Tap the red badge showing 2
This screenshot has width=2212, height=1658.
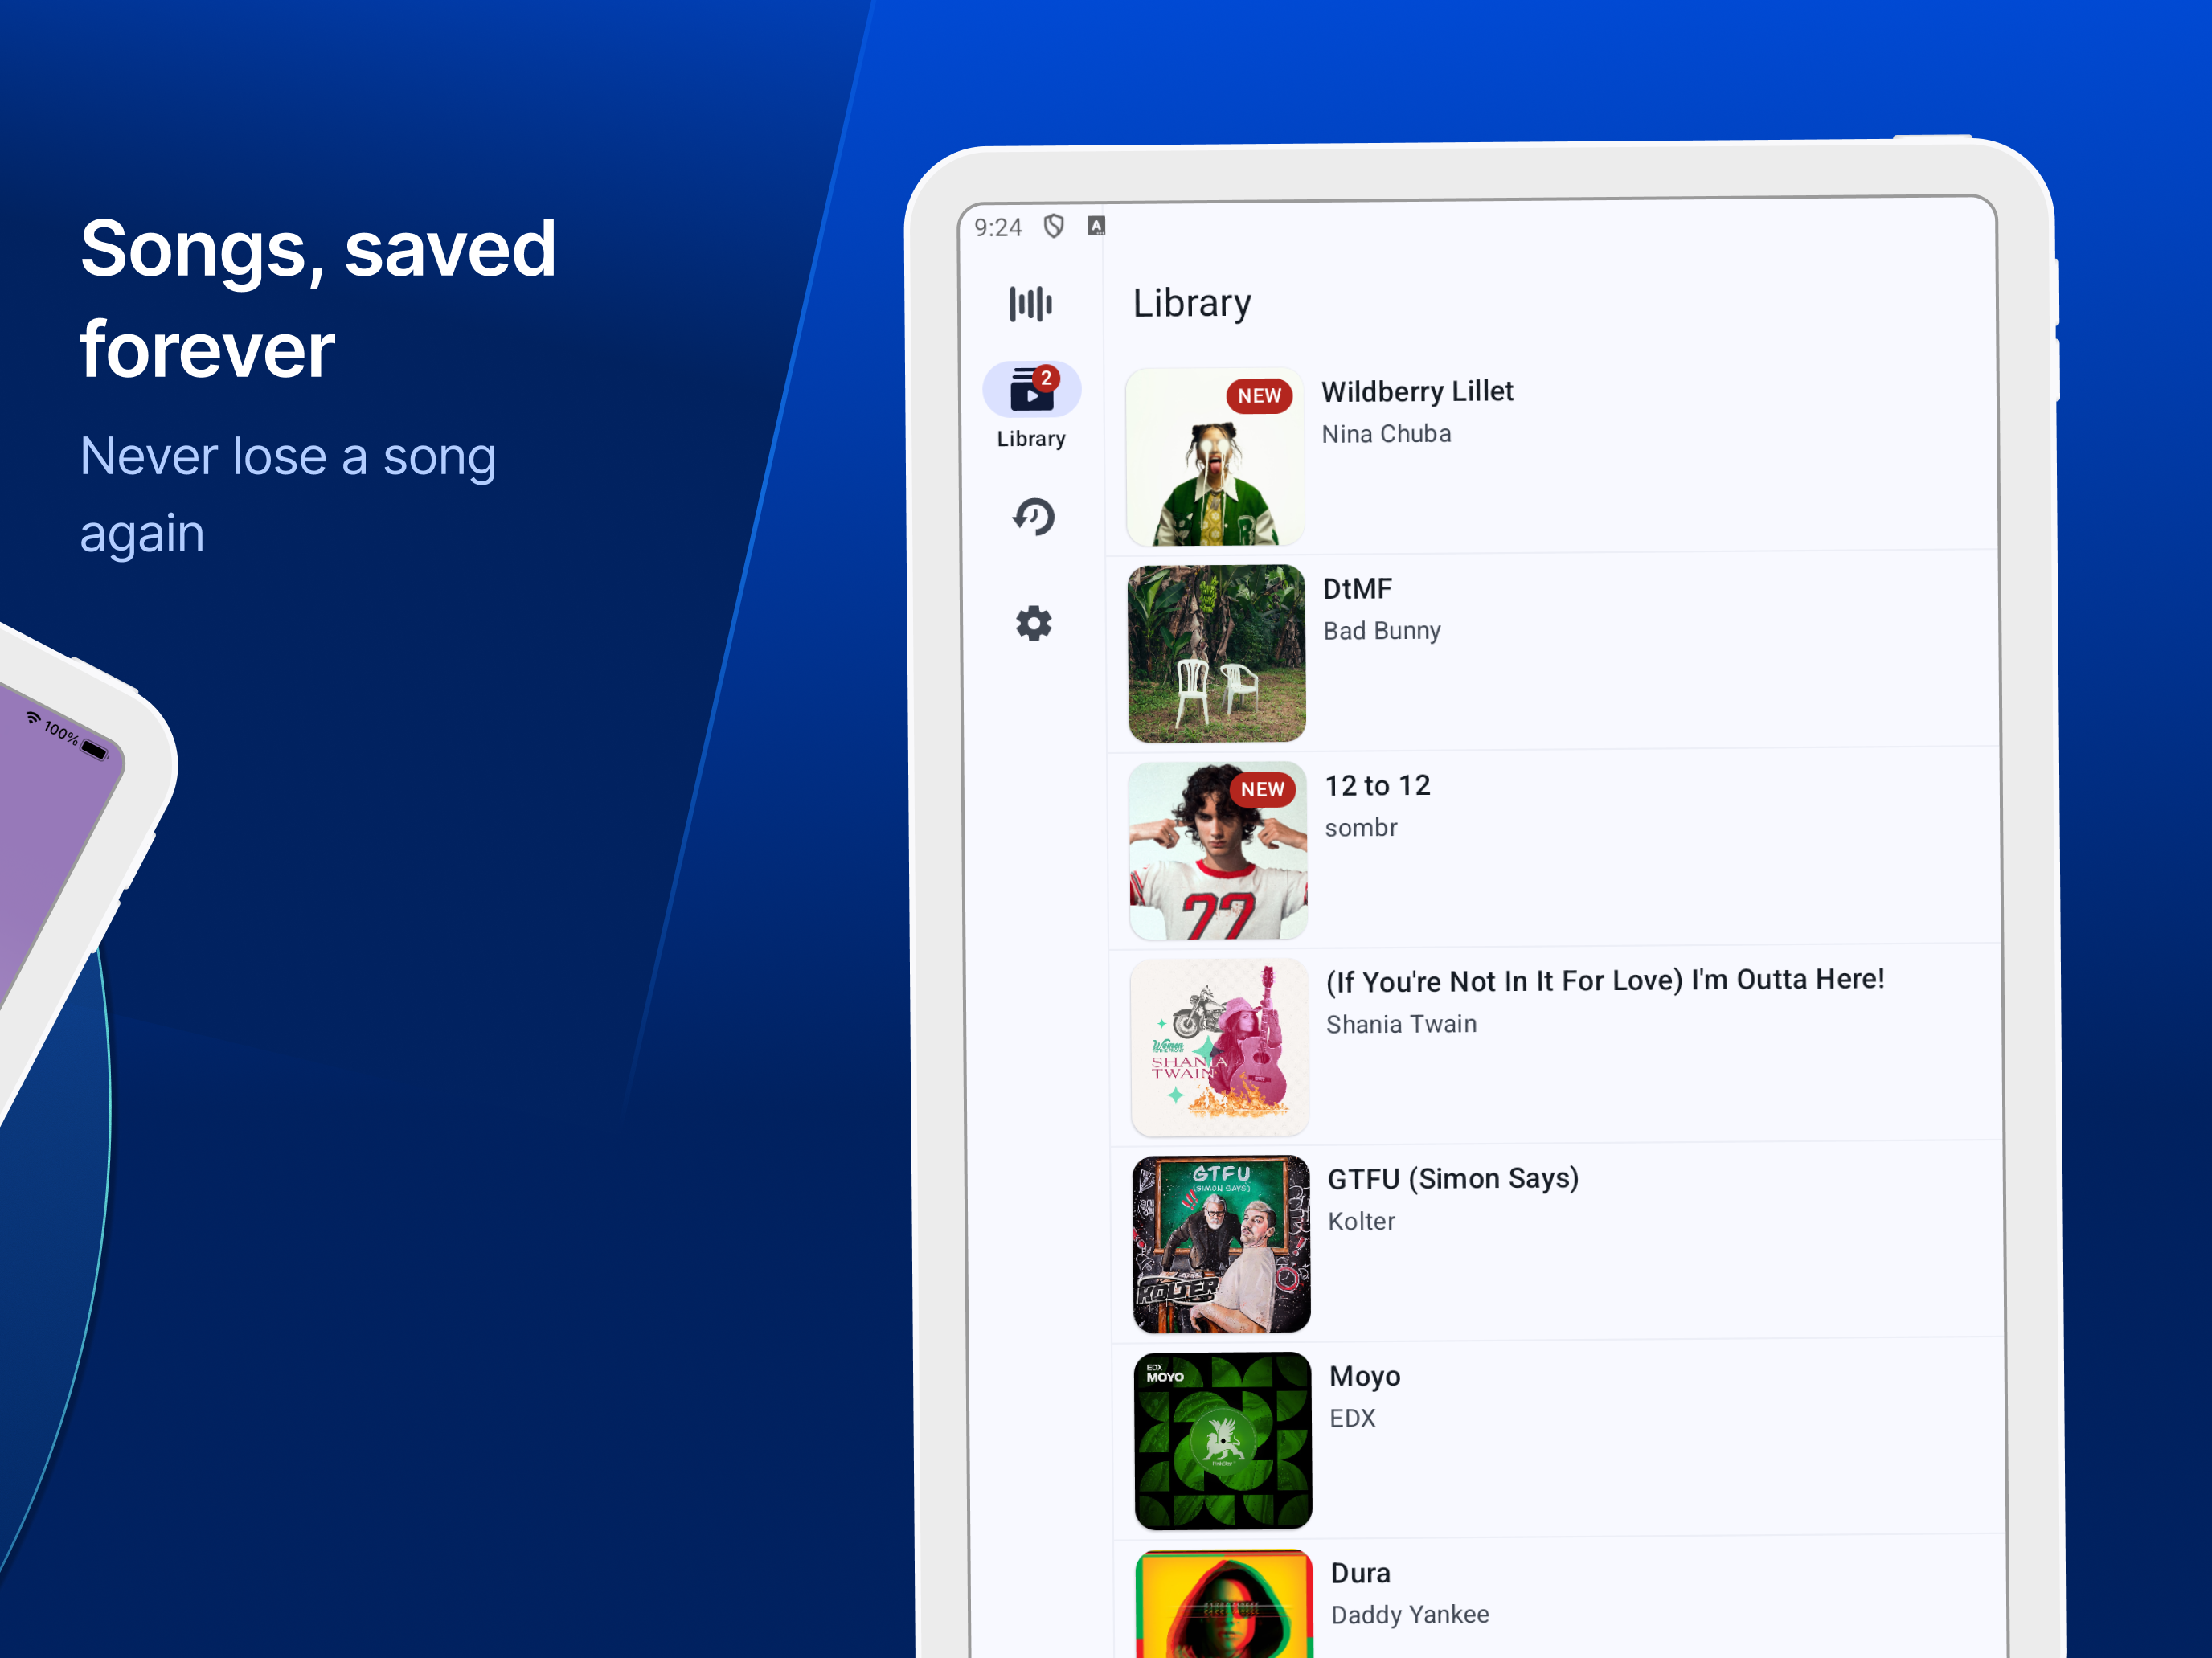point(1046,378)
